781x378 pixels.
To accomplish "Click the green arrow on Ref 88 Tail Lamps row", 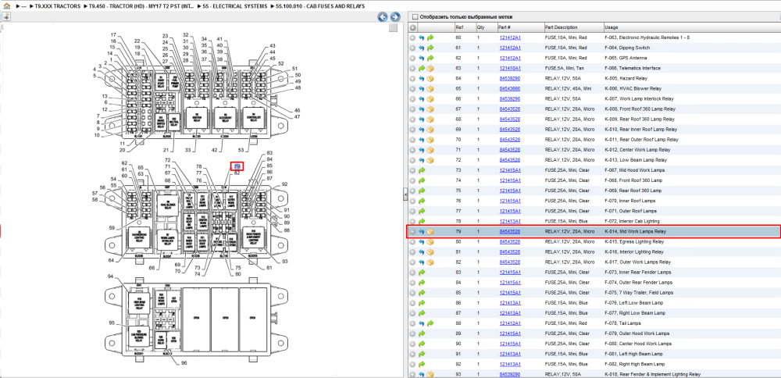I will 430,323.
